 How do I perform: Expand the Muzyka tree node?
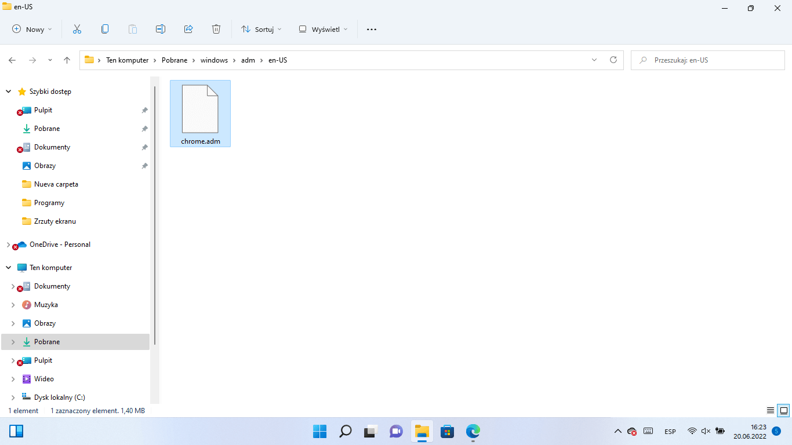[x=13, y=305]
